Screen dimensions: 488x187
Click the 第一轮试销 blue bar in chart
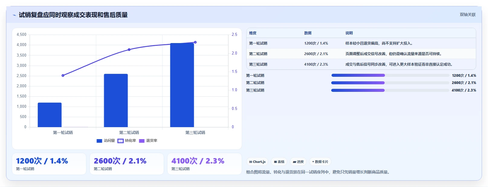click(50, 115)
